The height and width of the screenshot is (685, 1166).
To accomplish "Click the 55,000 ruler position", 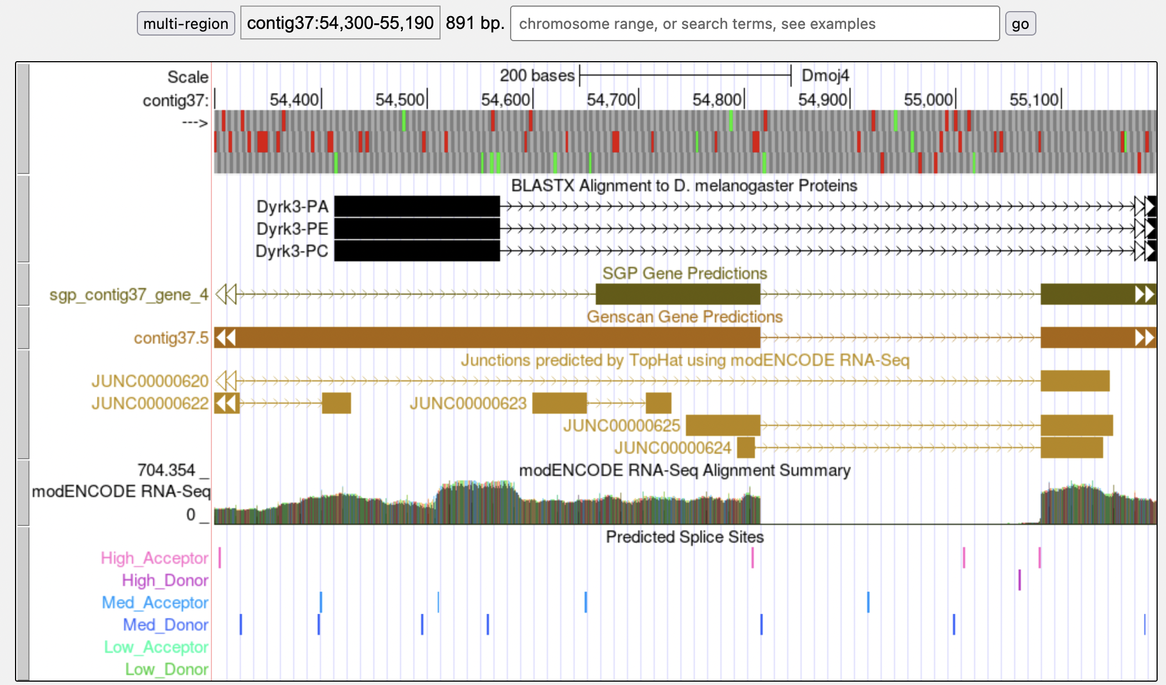I will coord(928,100).
